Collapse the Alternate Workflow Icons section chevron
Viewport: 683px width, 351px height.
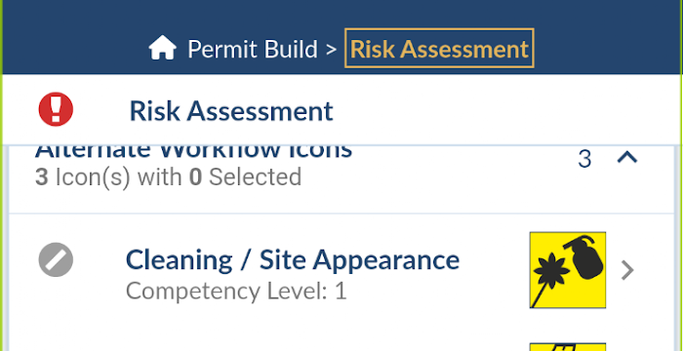point(627,157)
